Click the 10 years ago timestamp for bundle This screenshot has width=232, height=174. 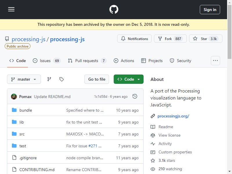point(127,110)
